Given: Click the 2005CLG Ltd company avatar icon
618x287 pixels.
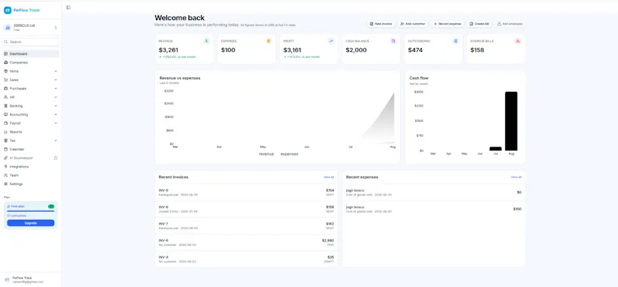Looking at the screenshot, I should tap(8, 28).
